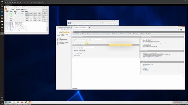Expand information_schema database in tree
Image resolution: width=188 pixels, height=105 pixels.
[58, 40]
